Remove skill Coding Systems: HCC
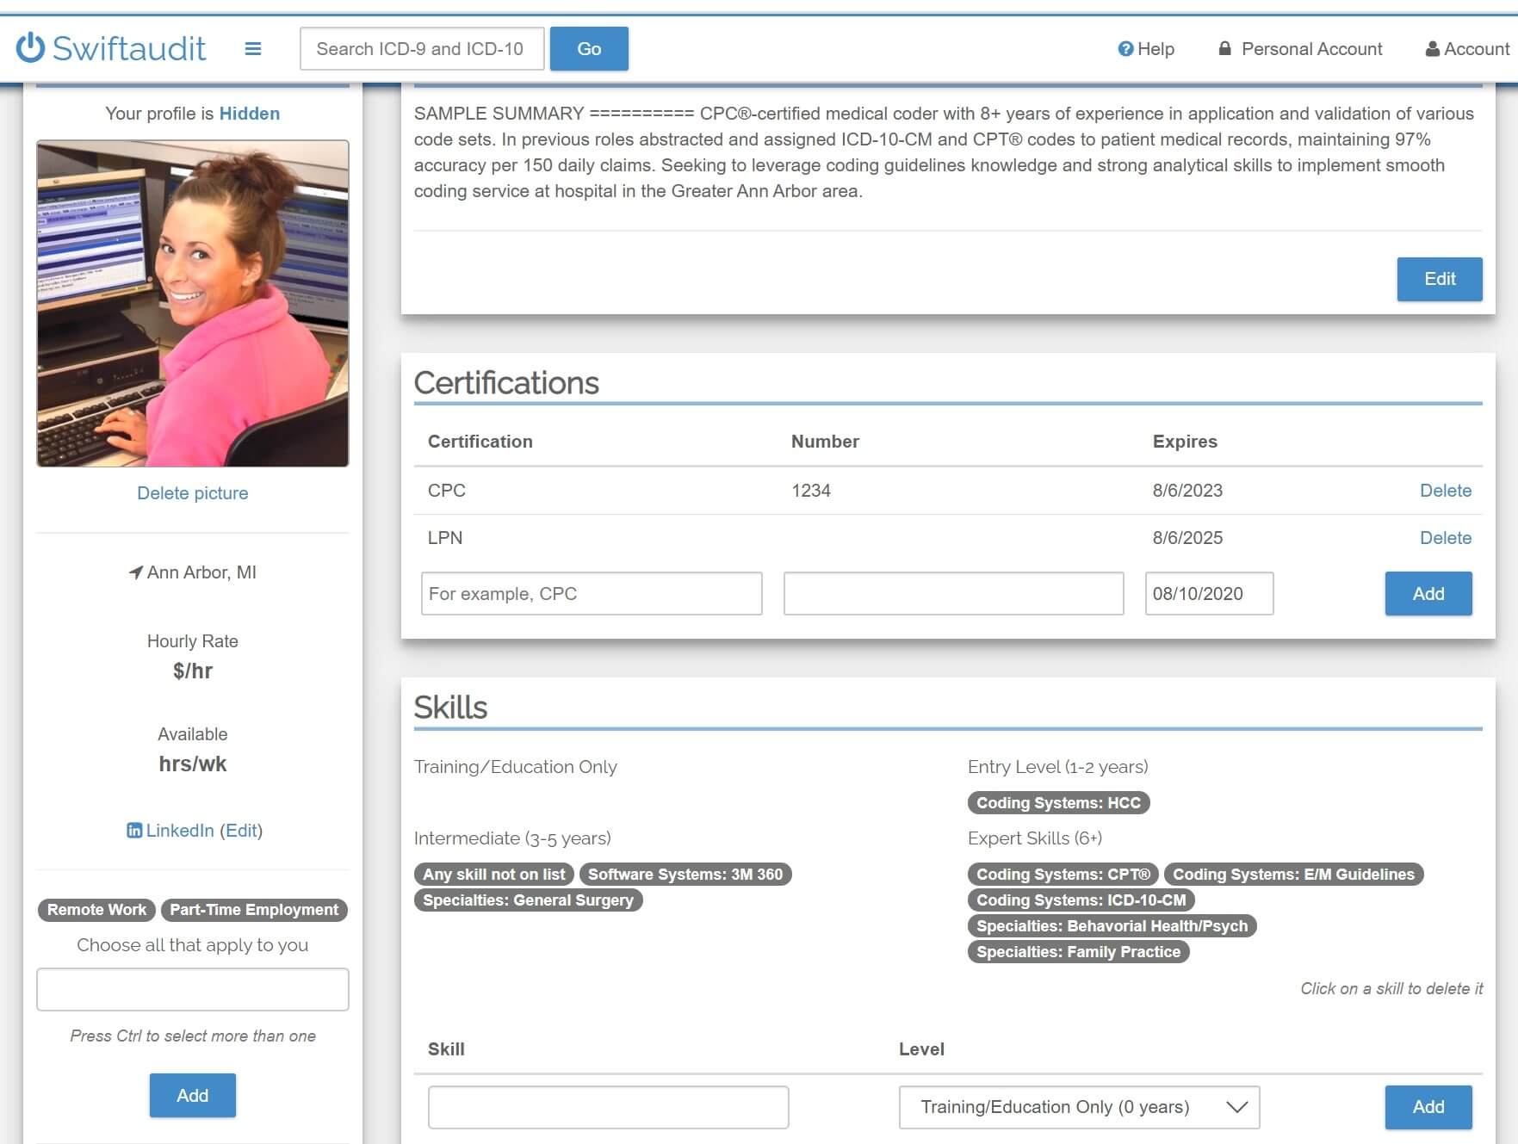Screen dimensions: 1518x1144 coord(1058,803)
